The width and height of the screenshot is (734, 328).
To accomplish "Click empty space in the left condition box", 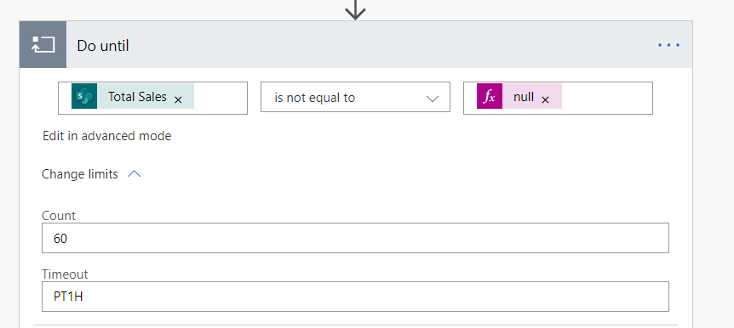I will 220,98.
